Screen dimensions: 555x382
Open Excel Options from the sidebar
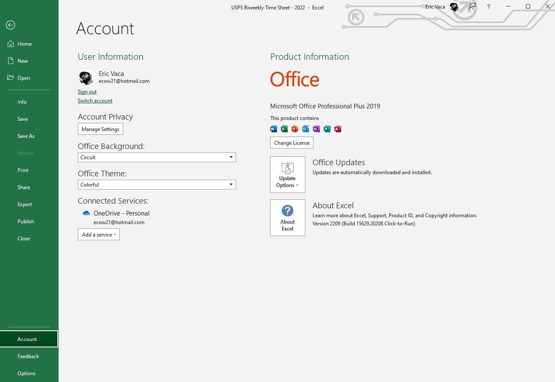coord(29,373)
